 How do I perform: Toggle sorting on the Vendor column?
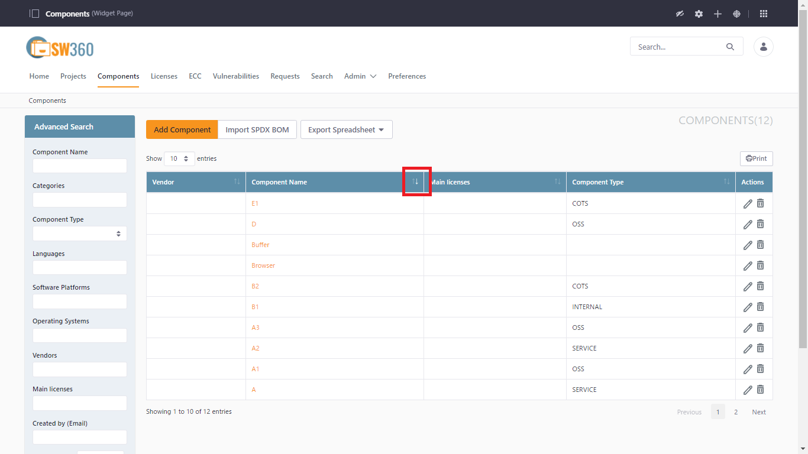238,182
